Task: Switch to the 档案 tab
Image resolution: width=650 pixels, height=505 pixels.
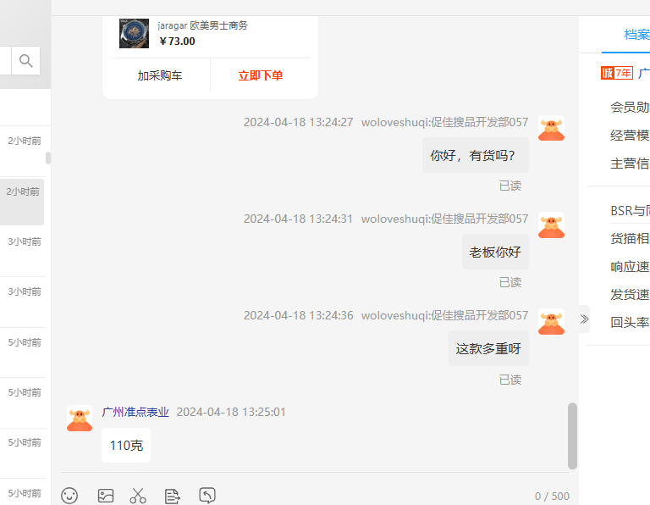Action: click(636, 35)
